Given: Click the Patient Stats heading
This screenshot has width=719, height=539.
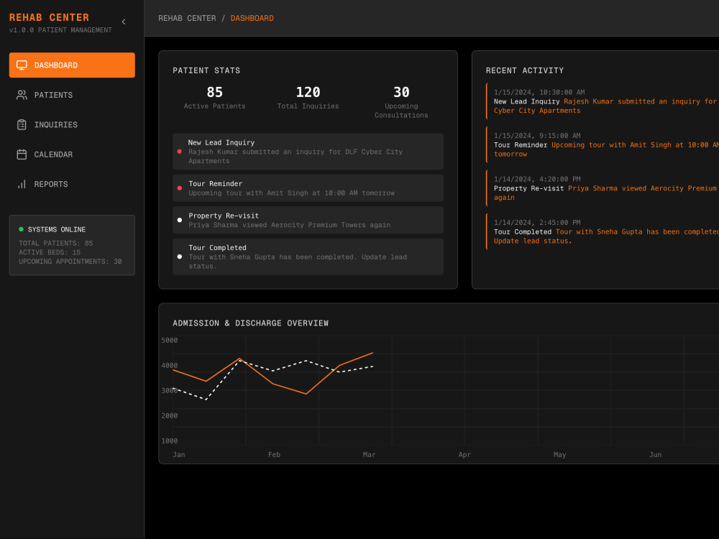Looking at the screenshot, I should coord(206,70).
